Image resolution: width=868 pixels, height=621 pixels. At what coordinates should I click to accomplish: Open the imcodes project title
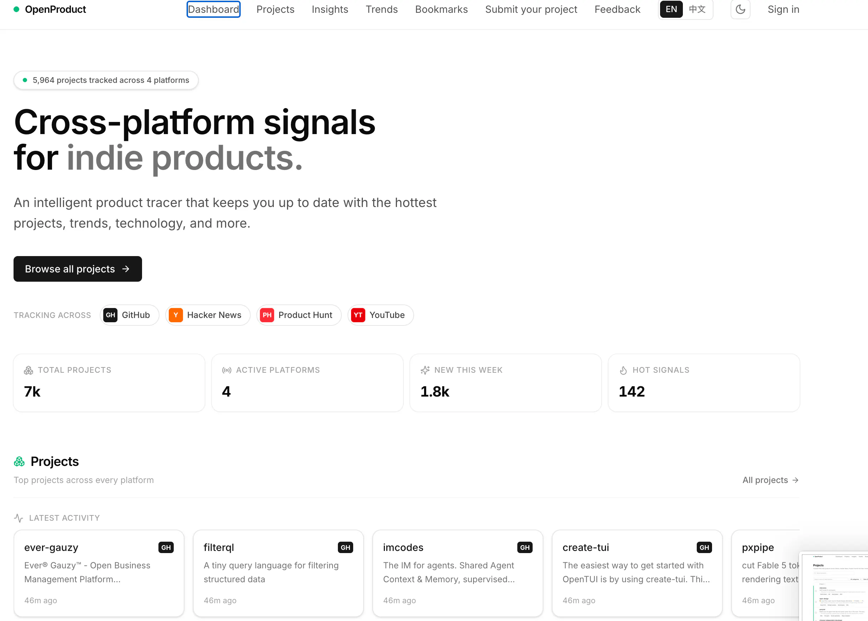(x=403, y=548)
